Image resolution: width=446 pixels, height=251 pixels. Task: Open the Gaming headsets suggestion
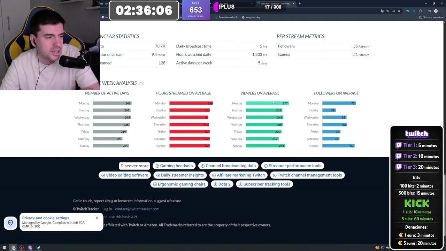point(174,166)
